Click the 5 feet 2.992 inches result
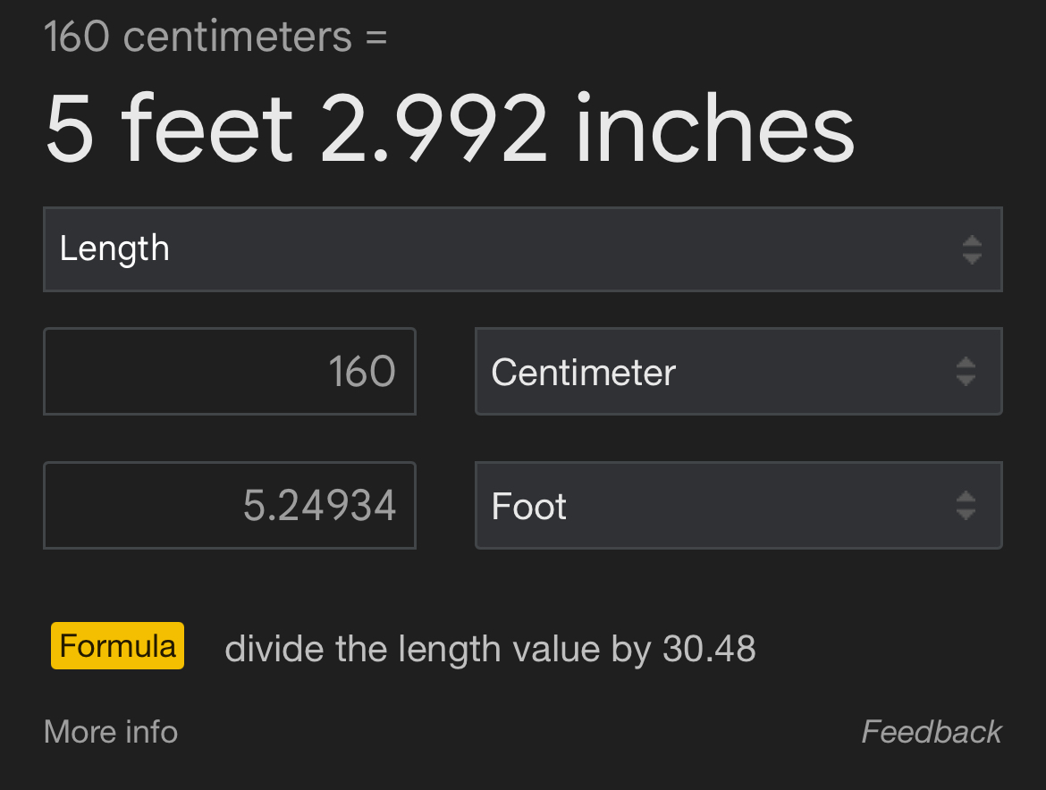The height and width of the screenshot is (790, 1046). click(x=450, y=128)
